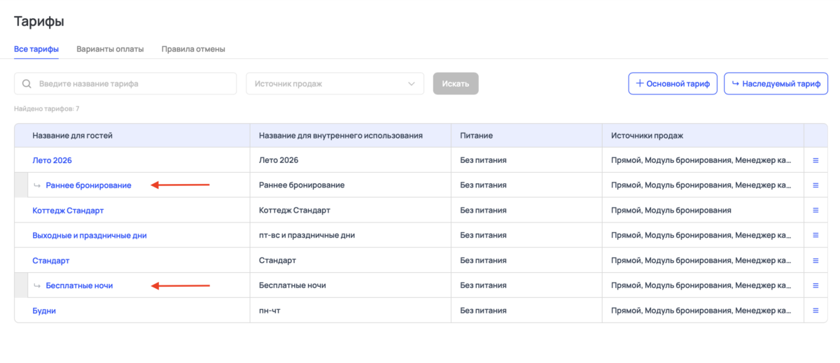This screenshot has width=840, height=363.
Task: Add new Основной тариф
Action: click(672, 84)
